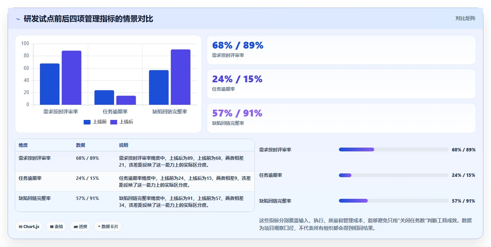Viewport: 491px width, 247px height.
Task: Toggle the 上线前 legend swatch
Action: click(87, 122)
